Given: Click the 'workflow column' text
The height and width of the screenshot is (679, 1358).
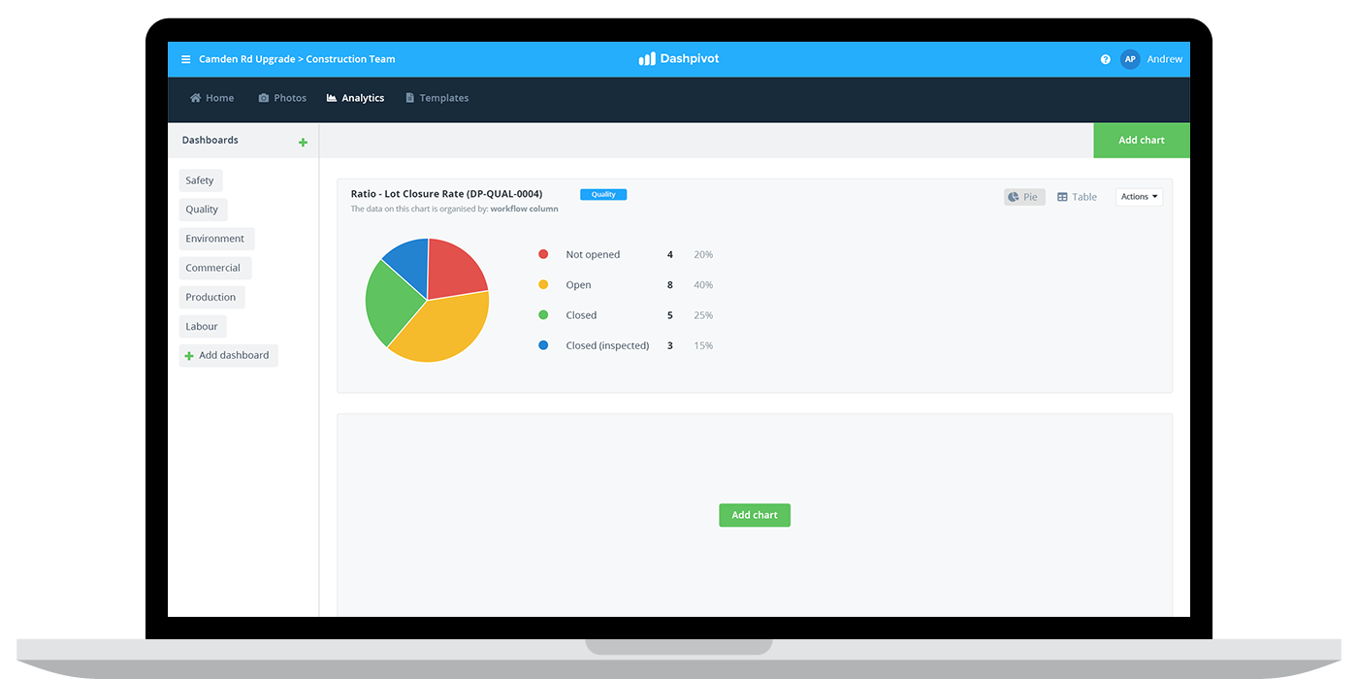Looking at the screenshot, I should [524, 209].
